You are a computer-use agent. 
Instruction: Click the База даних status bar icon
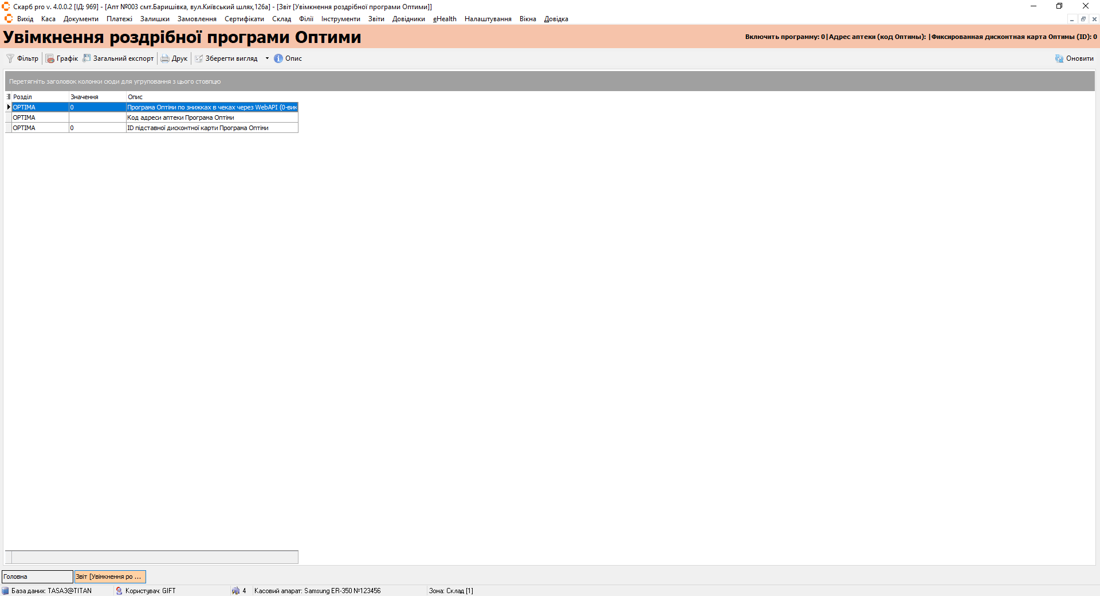tap(5, 591)
